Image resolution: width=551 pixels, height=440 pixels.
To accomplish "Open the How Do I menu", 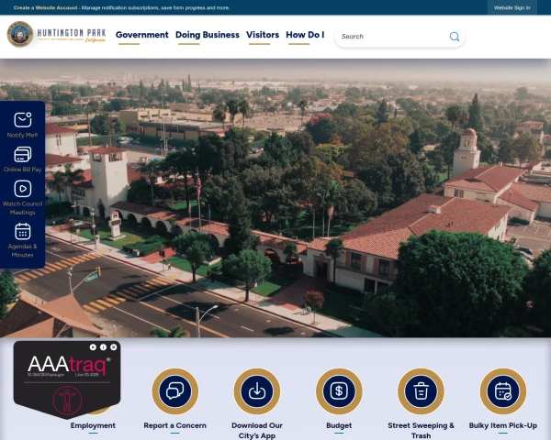I will pyautogui.click(x=305, y=35).
